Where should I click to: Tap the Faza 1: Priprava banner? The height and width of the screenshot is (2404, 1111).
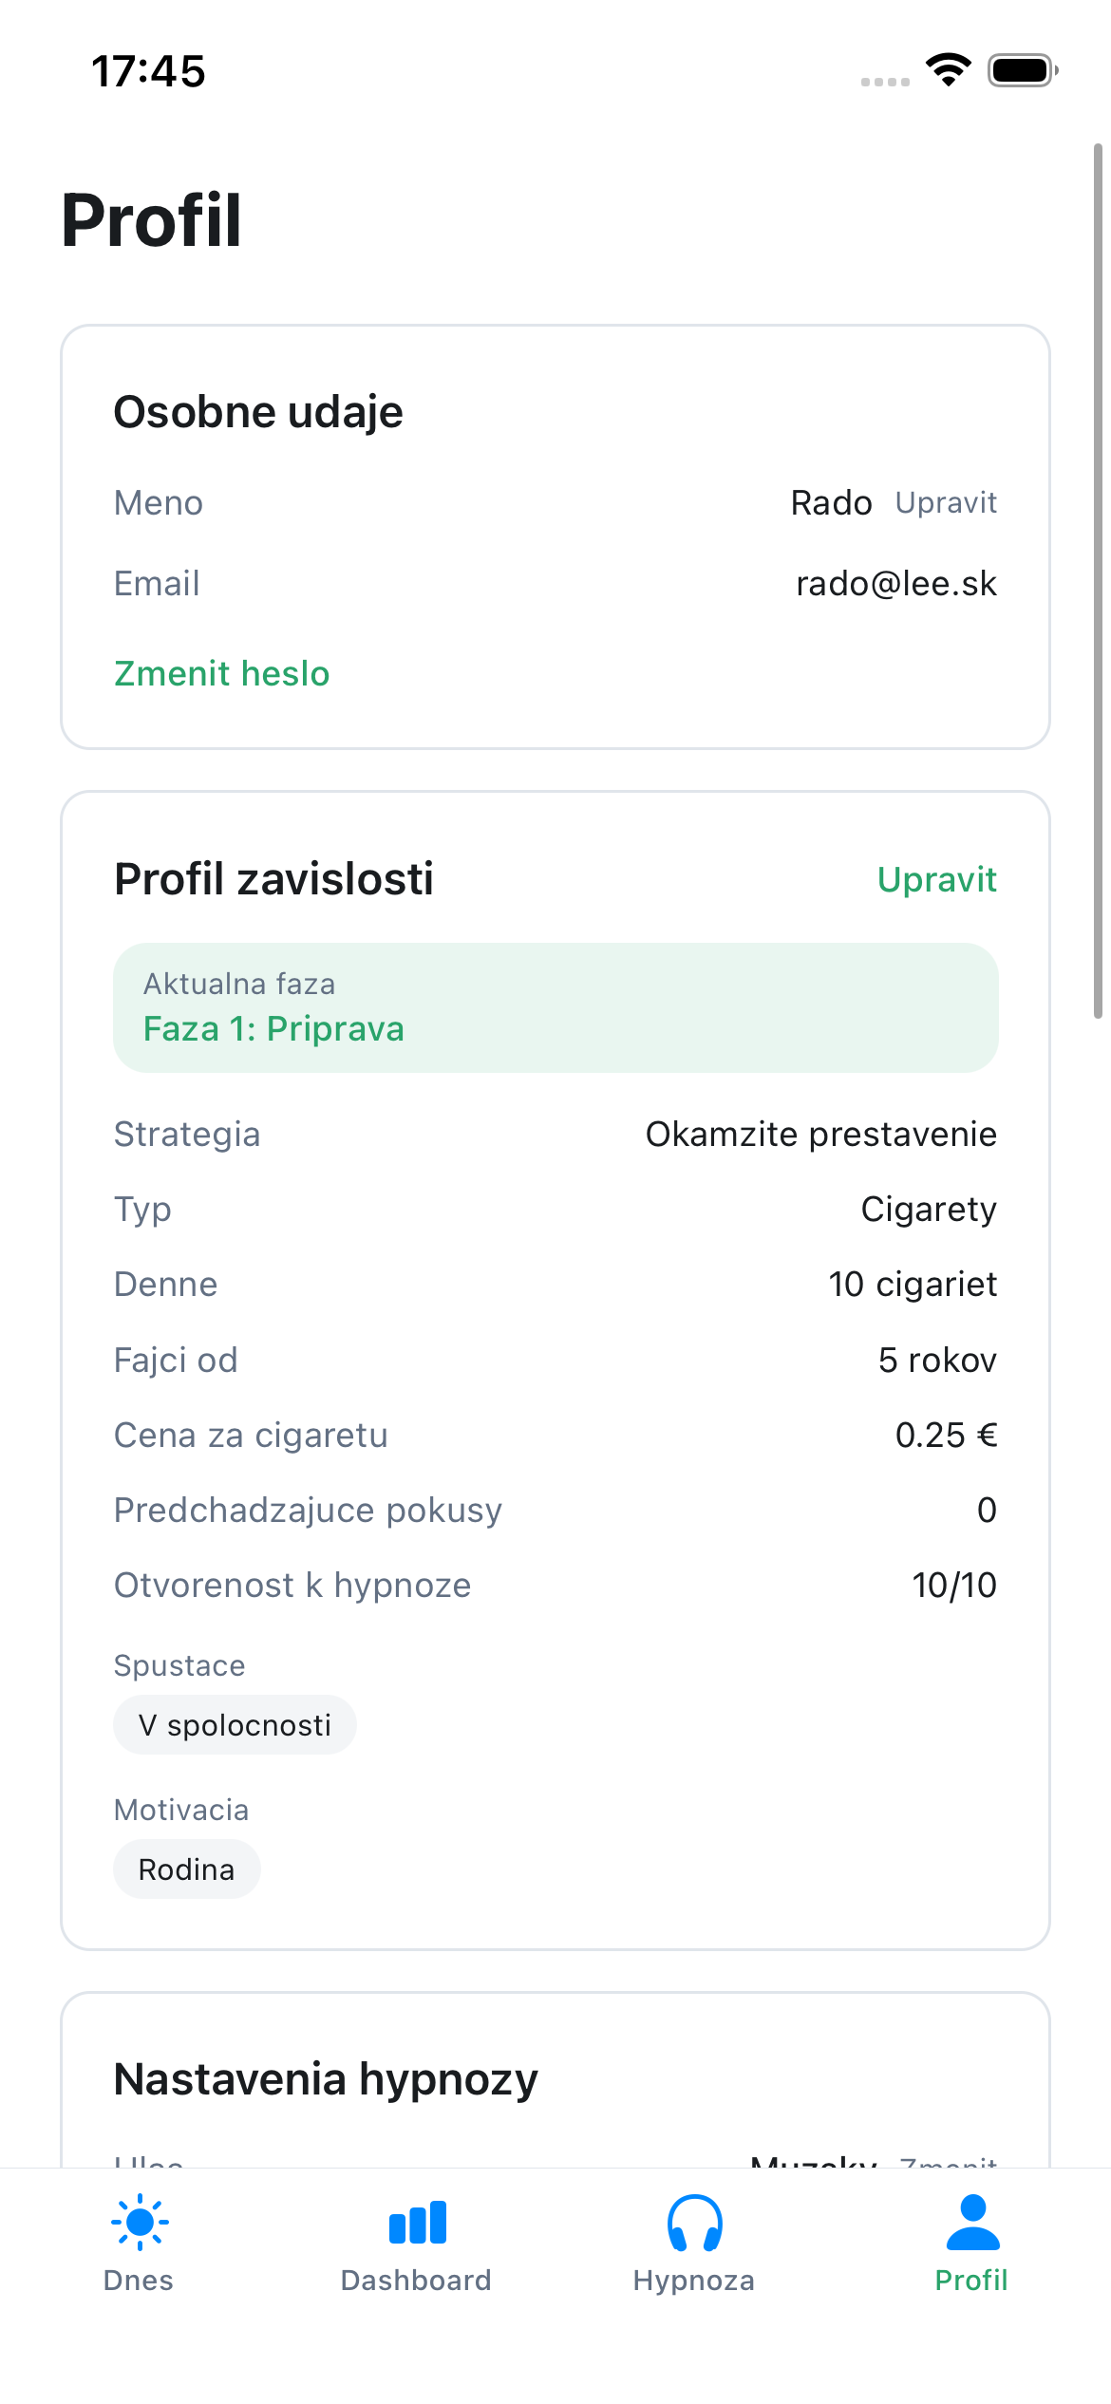point(555,1007)
